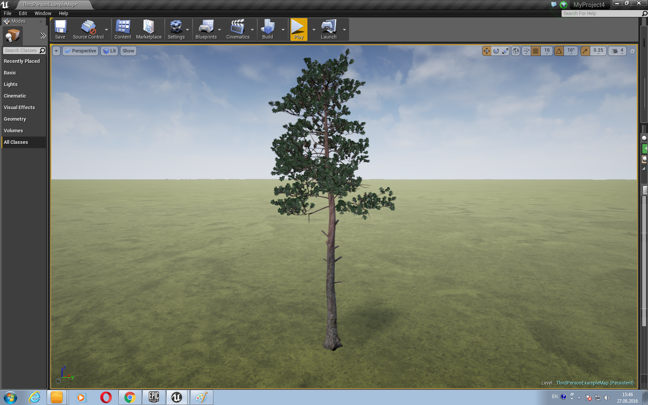Viewport: 648px width, 405px height.
Task: Toggle grid snapping in viewport
Action: (x=535, y=51)
